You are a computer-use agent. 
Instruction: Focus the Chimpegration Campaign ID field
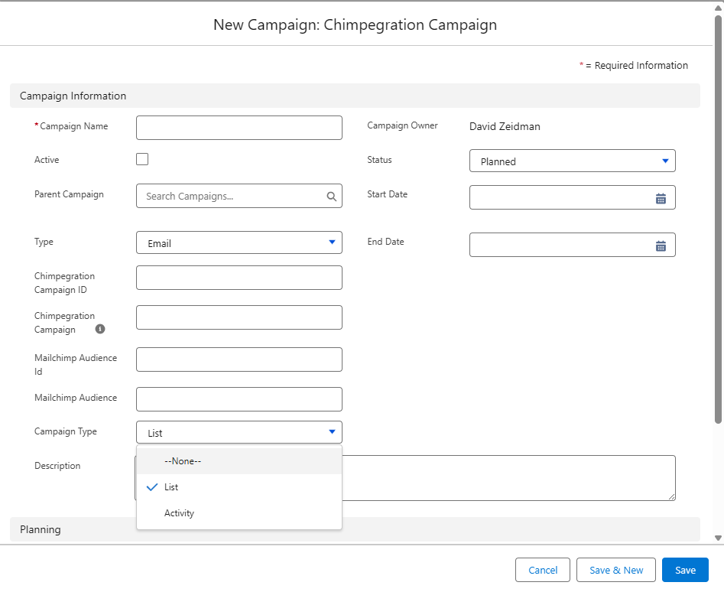pyautogui.click(x=239, y=278)
